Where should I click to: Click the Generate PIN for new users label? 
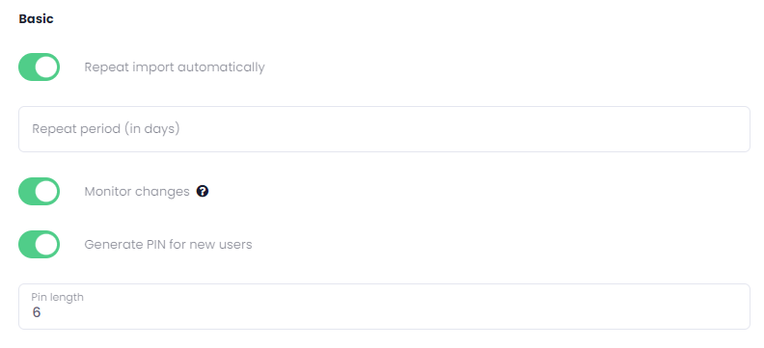[168, 244]
